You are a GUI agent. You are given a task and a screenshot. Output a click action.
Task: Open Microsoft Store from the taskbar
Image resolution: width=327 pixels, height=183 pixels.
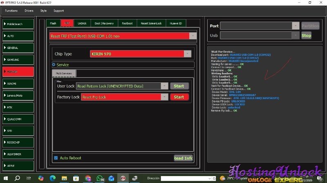[76, 178]
